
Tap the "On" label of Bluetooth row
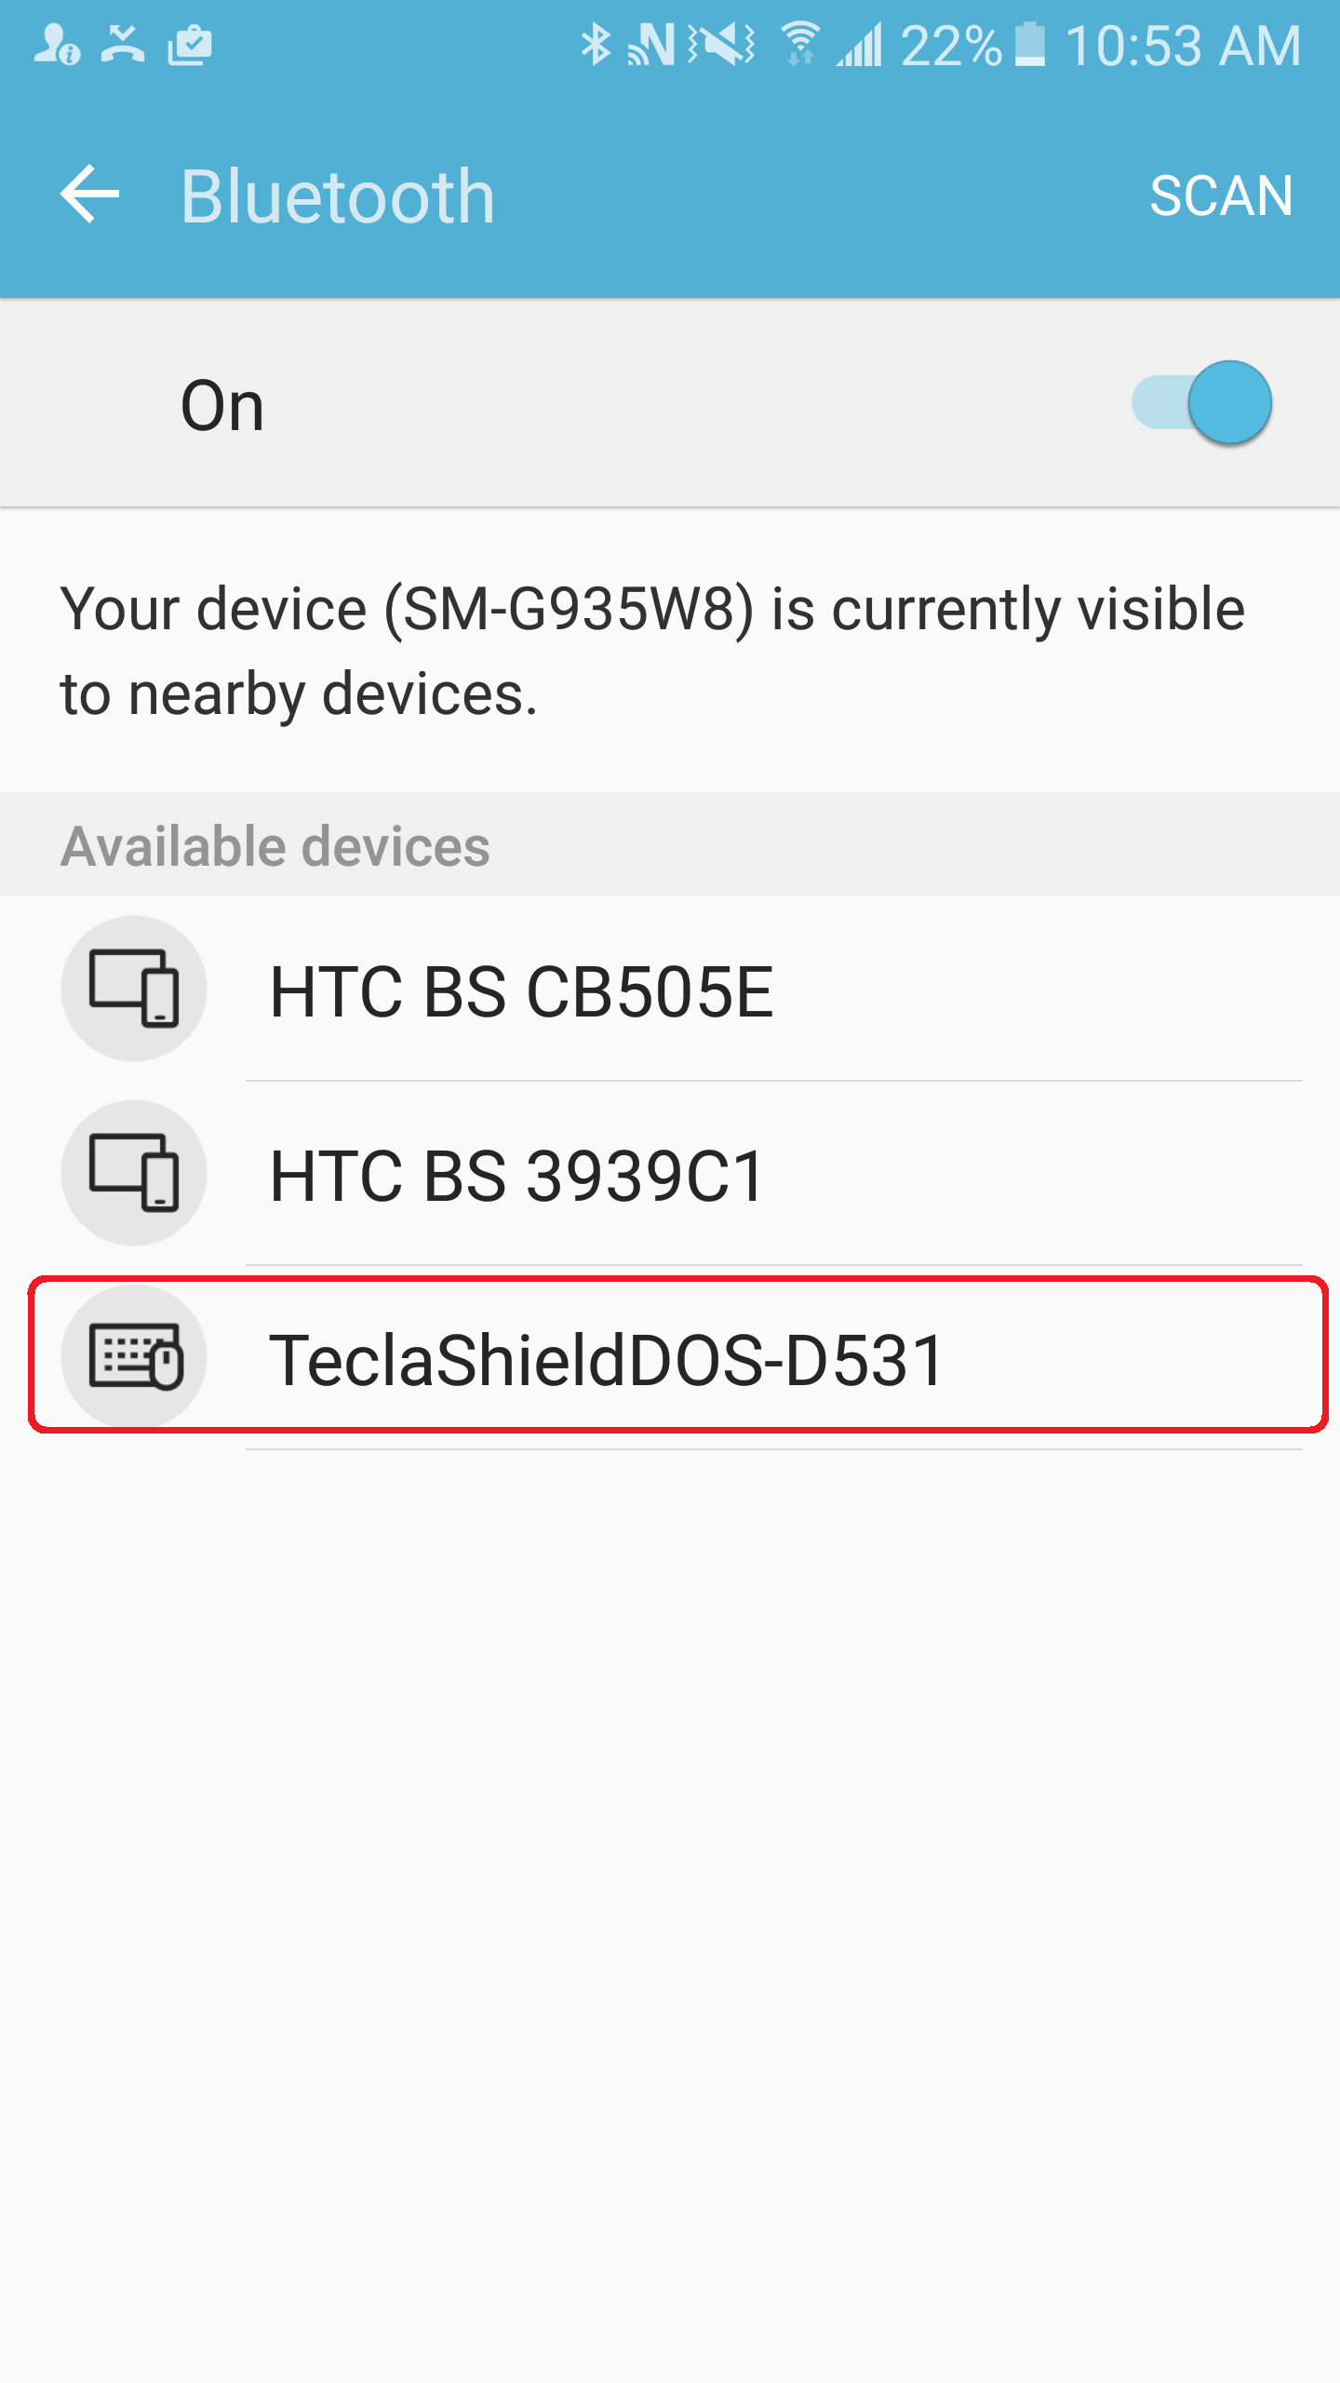(x=222, y=406)
